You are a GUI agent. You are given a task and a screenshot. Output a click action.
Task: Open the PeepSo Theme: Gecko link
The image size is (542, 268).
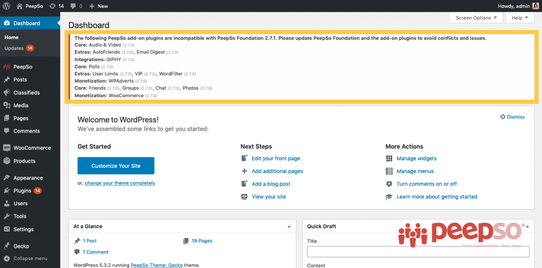tap(157, 265)
